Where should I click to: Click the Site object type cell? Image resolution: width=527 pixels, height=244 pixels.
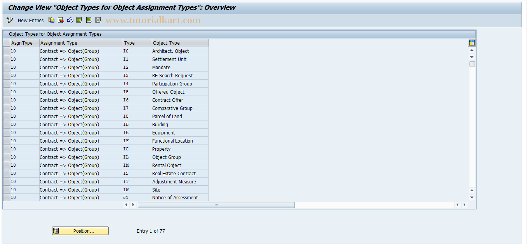[x=180, y=190]
